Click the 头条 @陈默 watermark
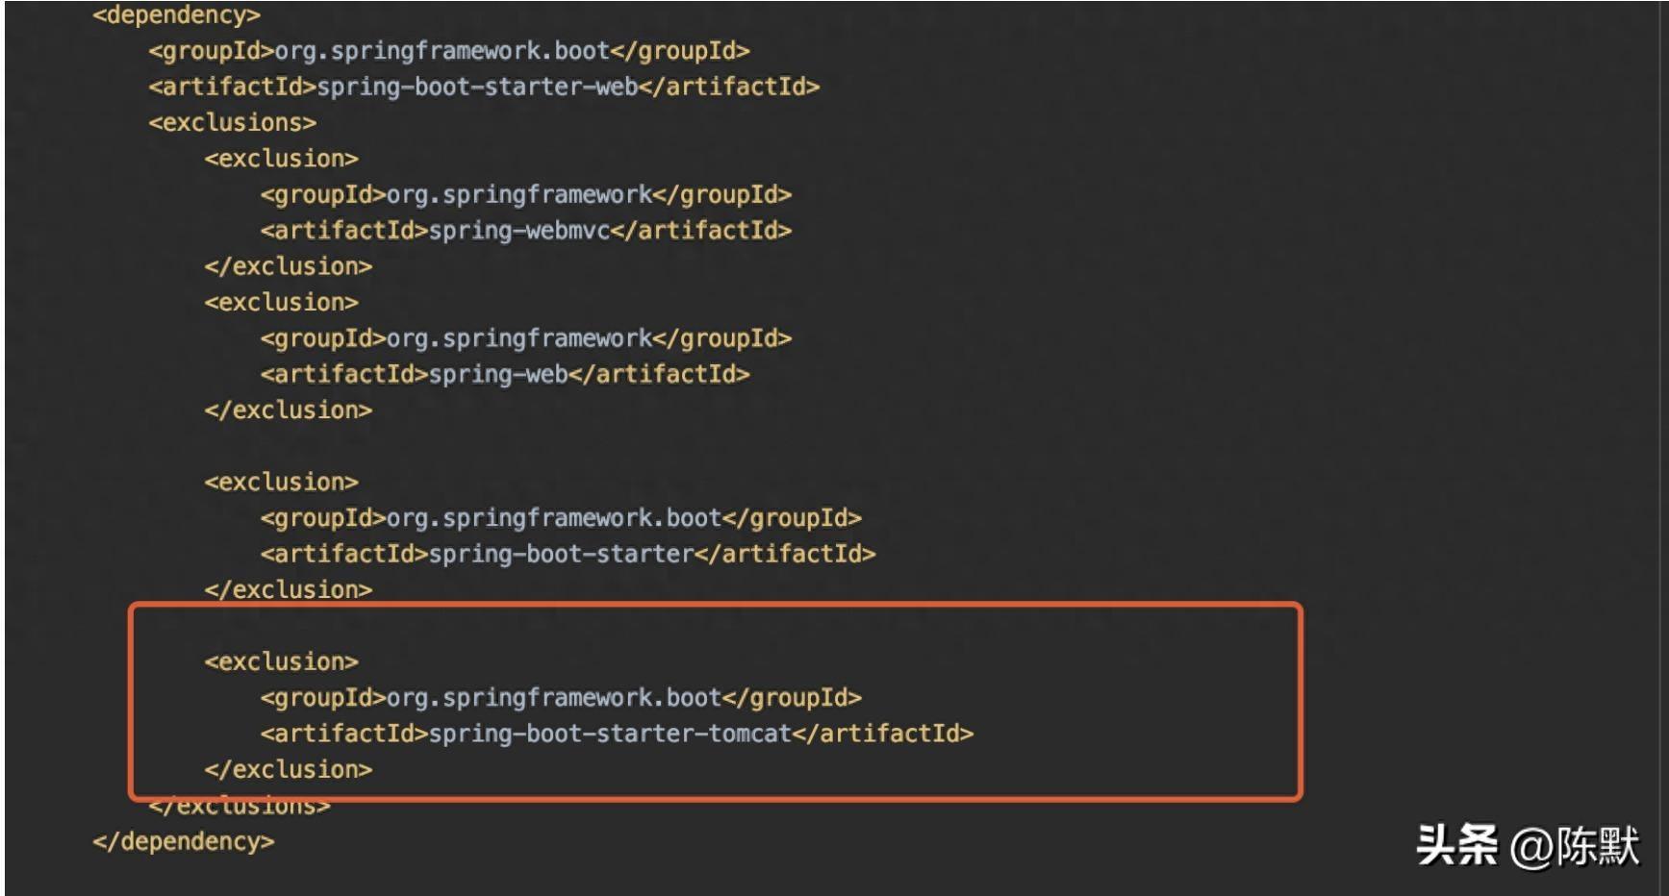 click(x=1527, y=846)
